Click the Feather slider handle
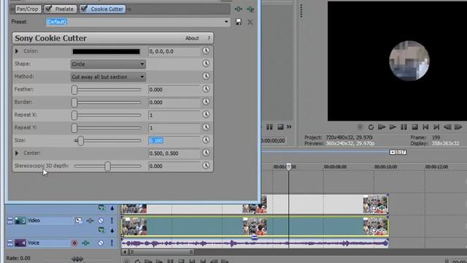The width and height of the screenshot is (467, 263). 74,89
